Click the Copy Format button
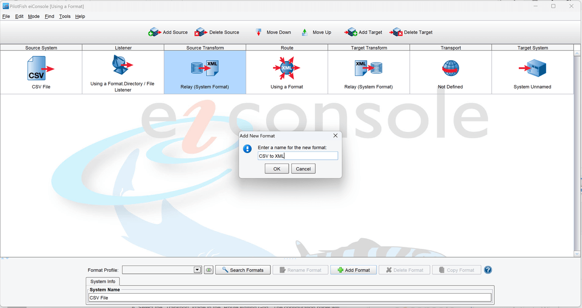The image size is (582, 308). pyautogui.click(x=456, y=270)
